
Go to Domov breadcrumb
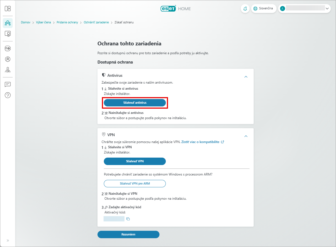(x=26, y=22)
